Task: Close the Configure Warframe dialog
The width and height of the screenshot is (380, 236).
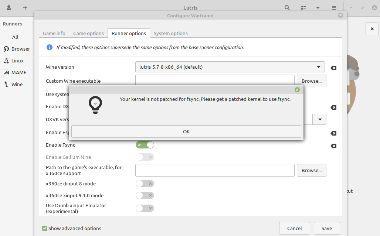Action: (340, 15)
